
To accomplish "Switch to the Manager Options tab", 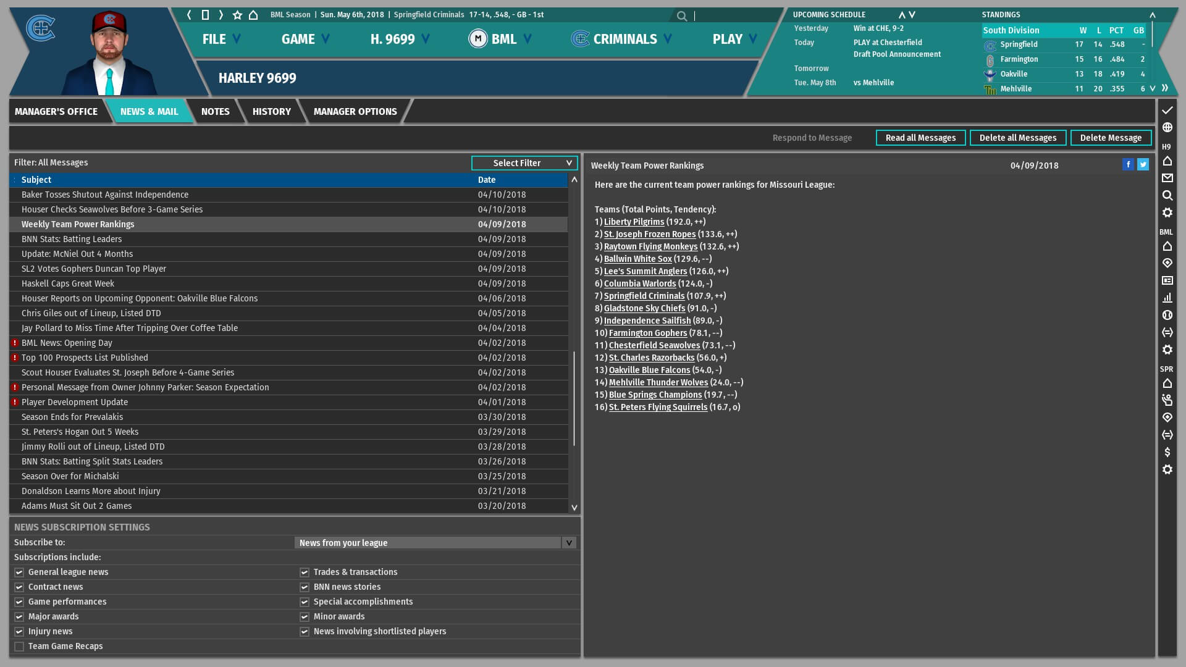I will tap(355, 112).
